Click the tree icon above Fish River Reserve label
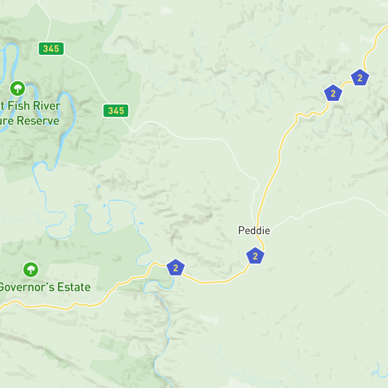The image size is (388, 388). pyautogui.click(x=18, y=88)
